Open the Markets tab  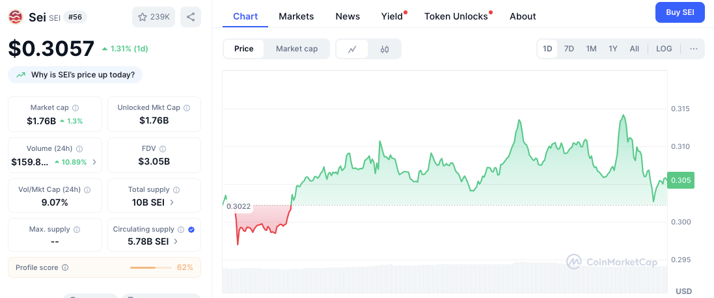(296, 16)
